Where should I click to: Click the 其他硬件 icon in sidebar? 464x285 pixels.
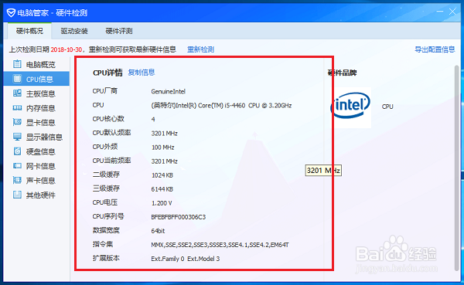pyautogui.click(x=17, y=195)
